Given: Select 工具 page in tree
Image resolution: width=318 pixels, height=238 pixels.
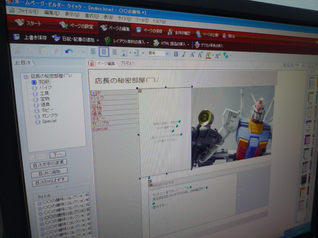Looking at the screenshot, I should point(41,94).
